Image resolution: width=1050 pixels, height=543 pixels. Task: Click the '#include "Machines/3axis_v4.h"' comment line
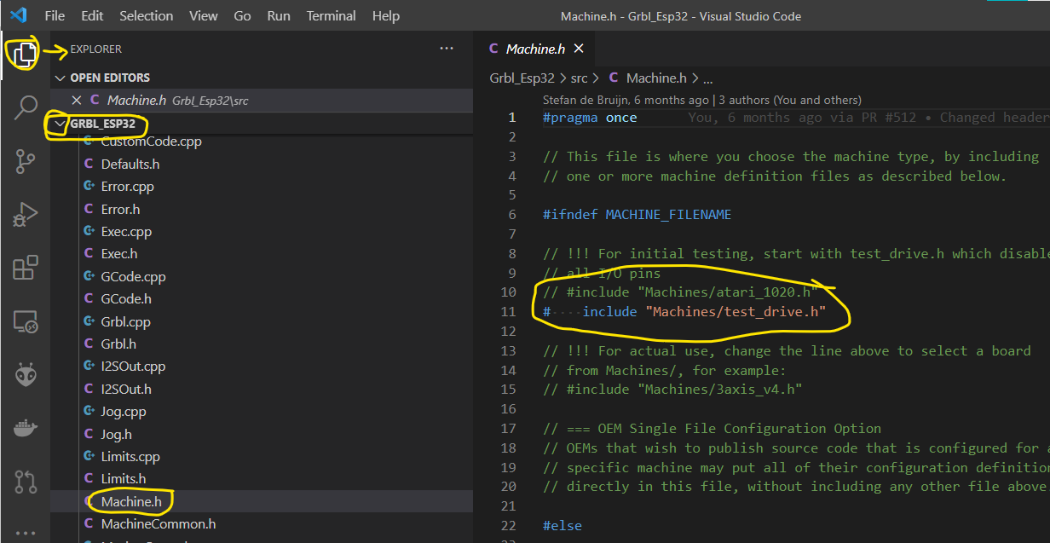pyautogui.click(x=672, y=390)
